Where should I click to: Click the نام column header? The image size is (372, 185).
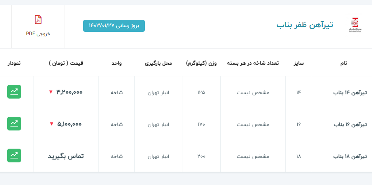tap(343, 63)
